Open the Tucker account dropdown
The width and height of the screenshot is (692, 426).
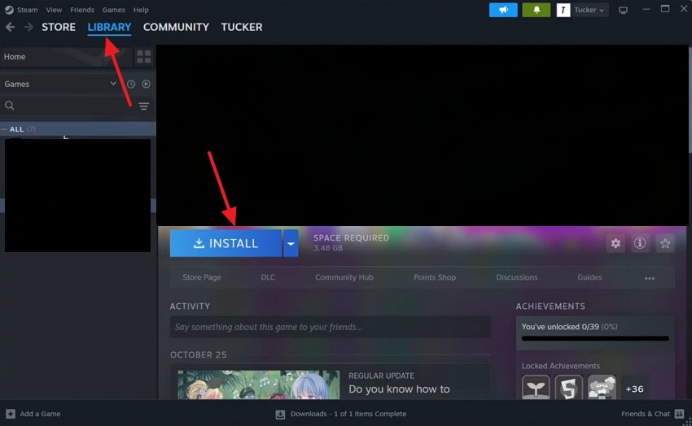coord(589,10)
